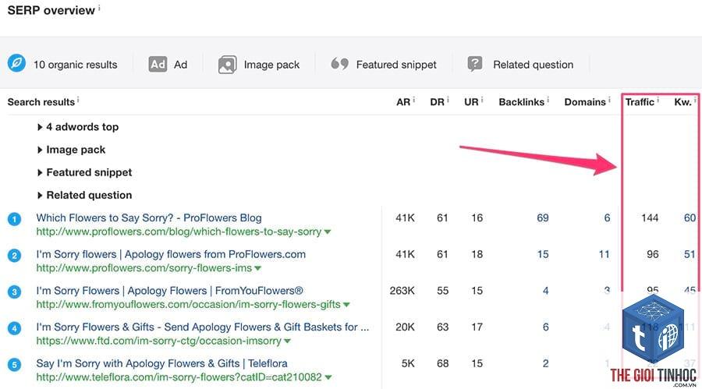
Task: Click the Featured snippet quote icon
Action: pyautogui.click(x=339, y=64)
